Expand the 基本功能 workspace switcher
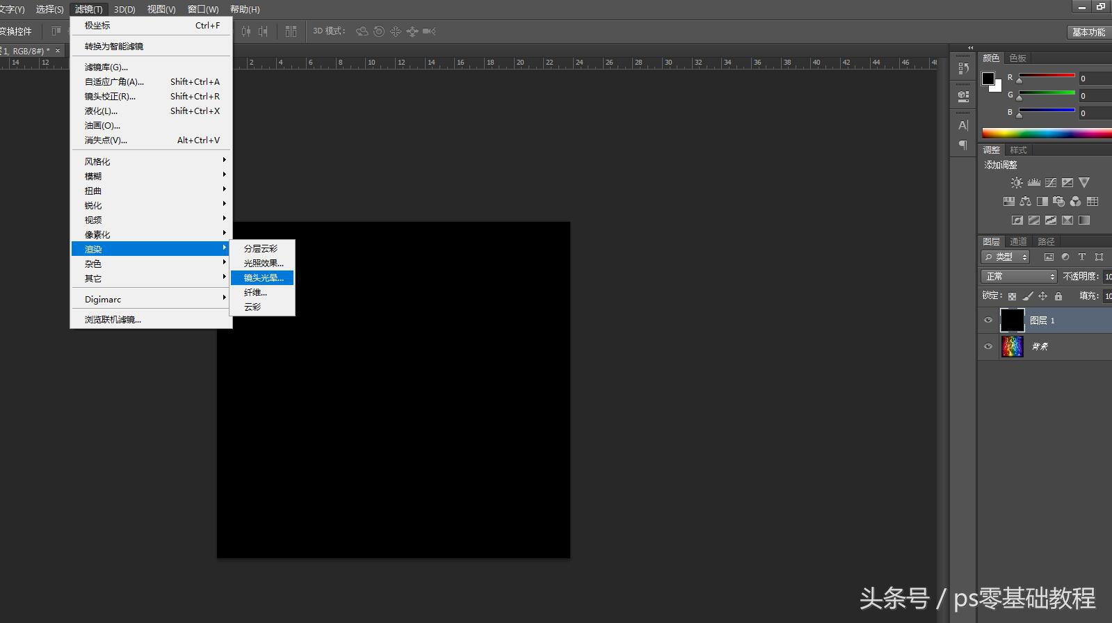The width and height of the screenshot is (1112, 623). tap(1088, 32)
